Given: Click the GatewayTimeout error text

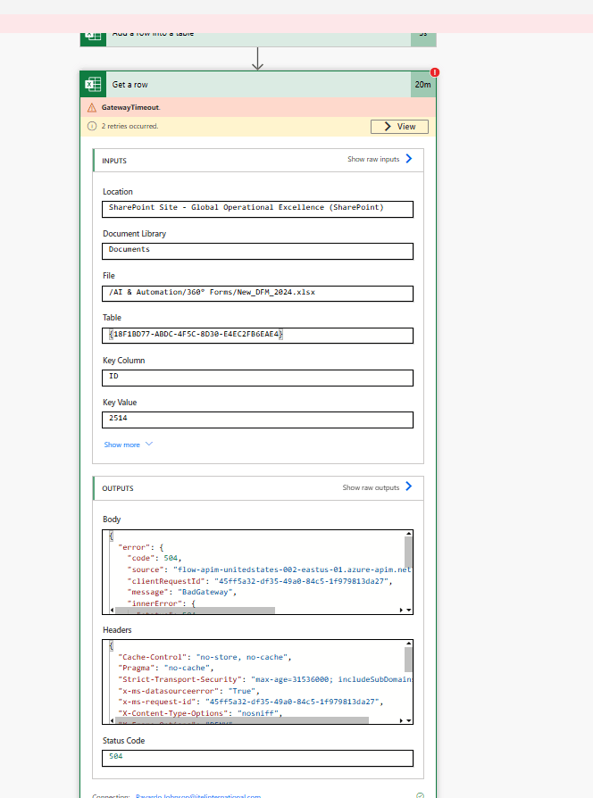Looking at the screenshot, I should [130, 107].
